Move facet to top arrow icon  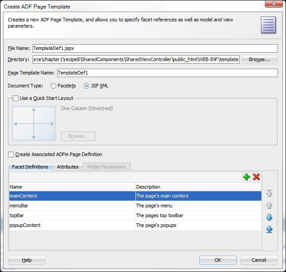tap(269, 194)
